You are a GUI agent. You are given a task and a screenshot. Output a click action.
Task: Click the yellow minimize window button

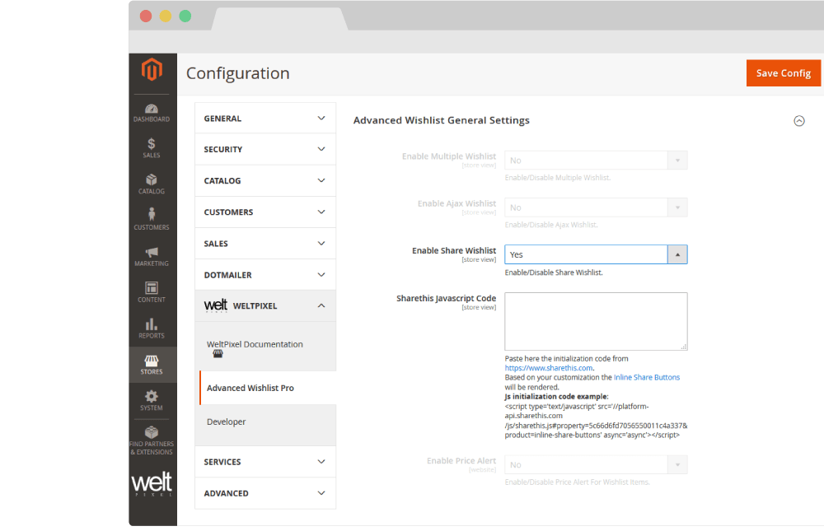click(x=166, y=16)
